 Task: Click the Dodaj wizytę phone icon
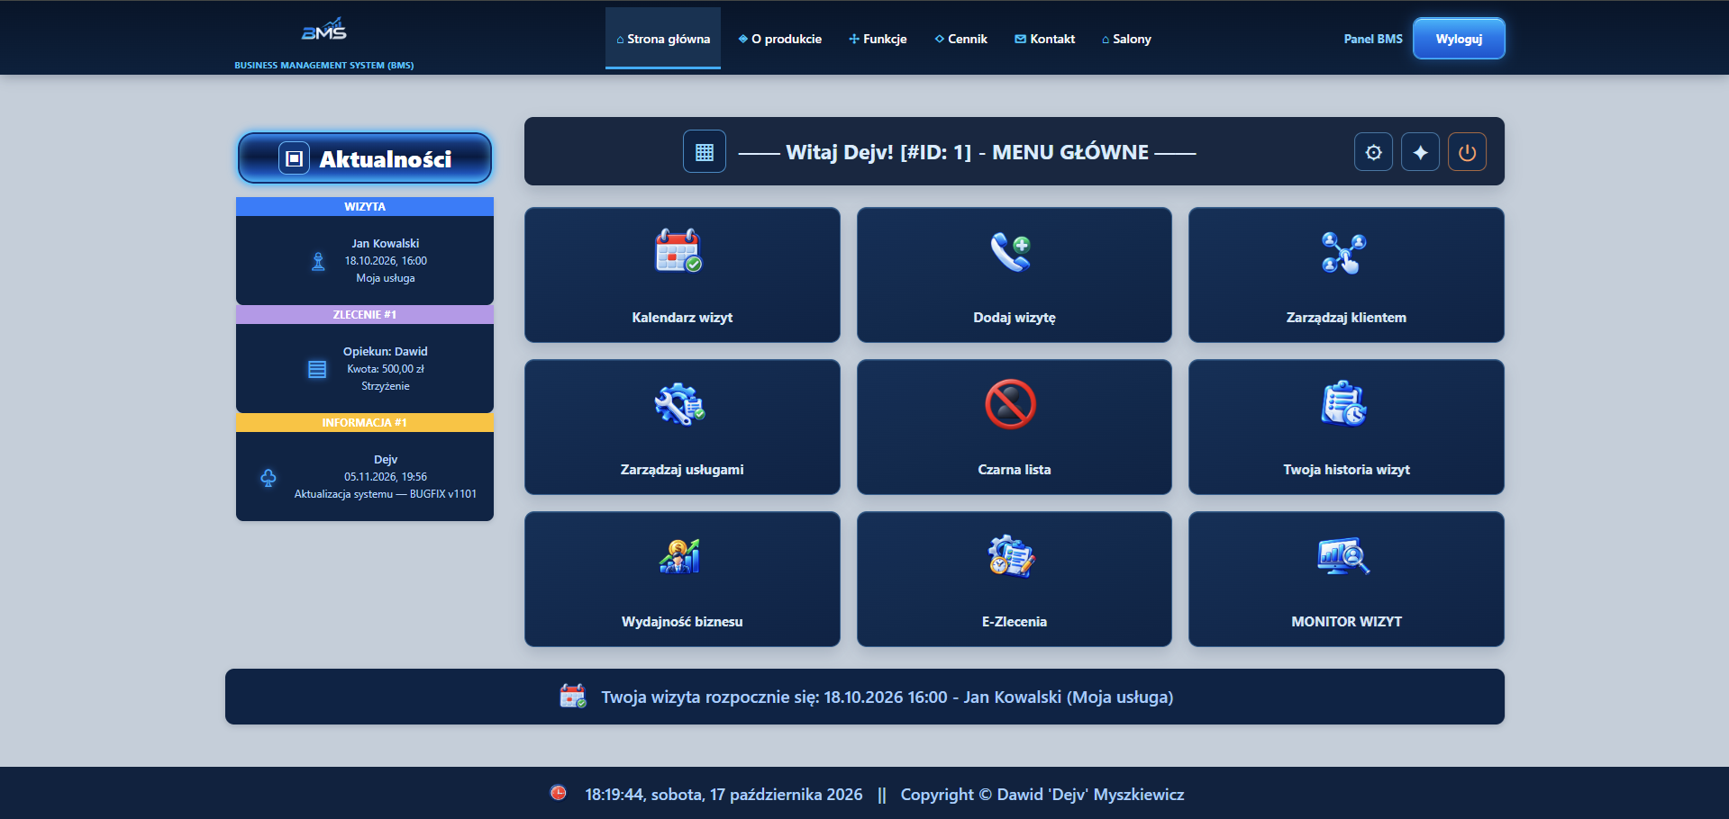[x=1011, y=252]
